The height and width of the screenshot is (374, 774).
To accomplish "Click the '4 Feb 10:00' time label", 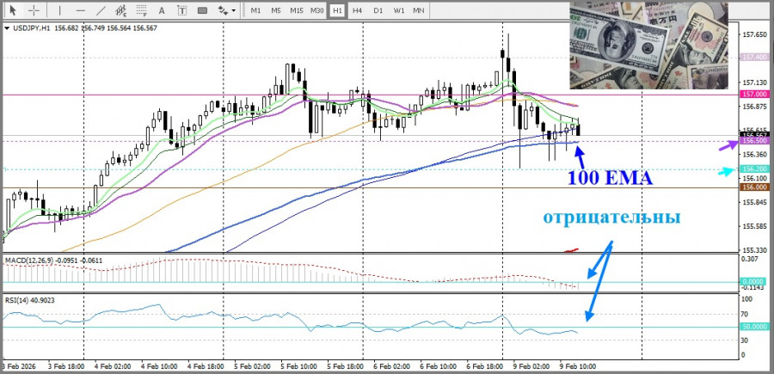I will pyautogui.click(x=159, y=366).
